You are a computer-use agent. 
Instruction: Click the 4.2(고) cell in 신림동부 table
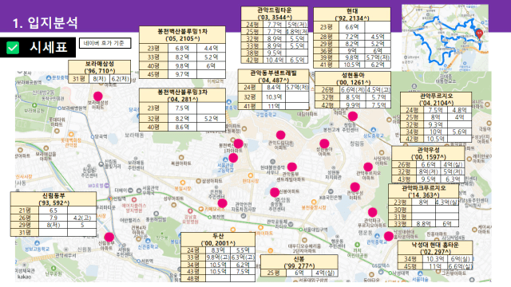click(x=81, y=218)
